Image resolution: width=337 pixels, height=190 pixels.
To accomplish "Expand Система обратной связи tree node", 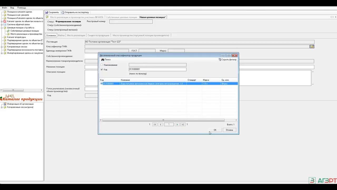I will point(2,25).
